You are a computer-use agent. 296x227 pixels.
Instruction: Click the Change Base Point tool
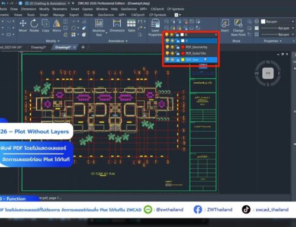[238, 28]
